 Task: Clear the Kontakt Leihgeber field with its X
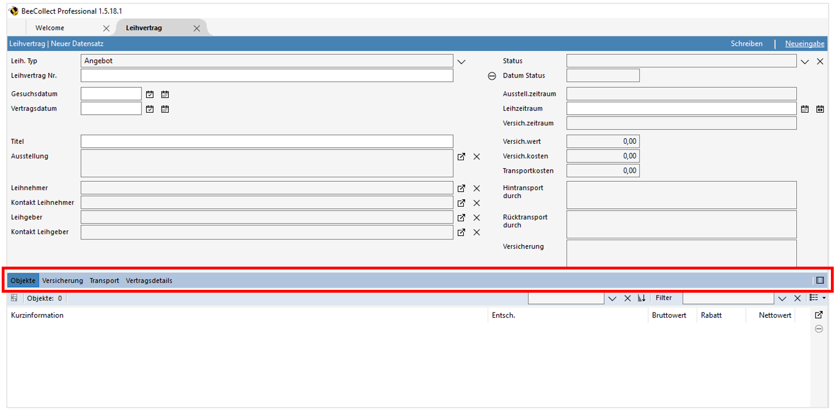click(476, 232)
